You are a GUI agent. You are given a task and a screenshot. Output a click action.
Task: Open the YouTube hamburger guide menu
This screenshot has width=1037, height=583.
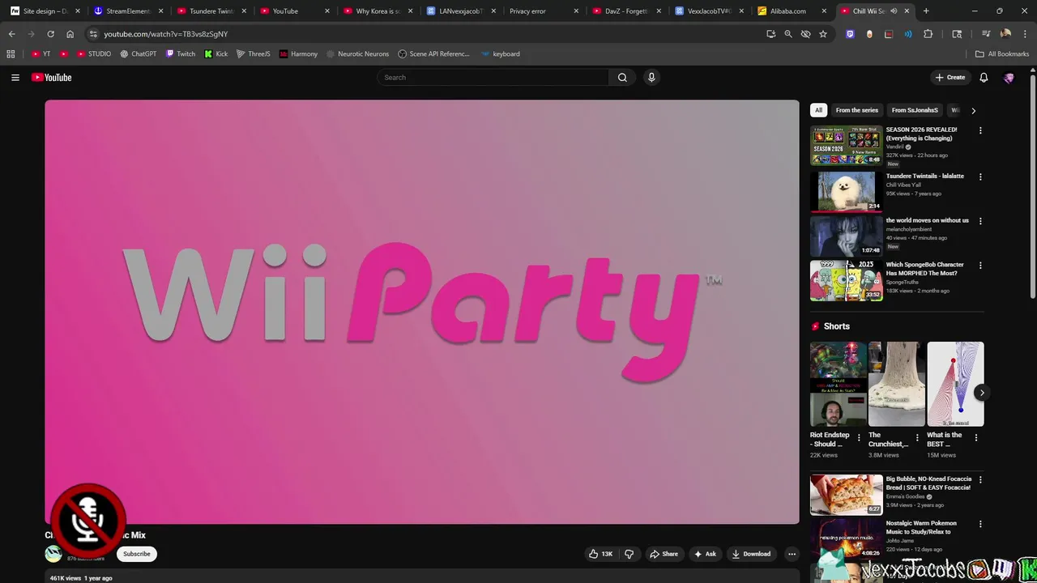point(15,78)
